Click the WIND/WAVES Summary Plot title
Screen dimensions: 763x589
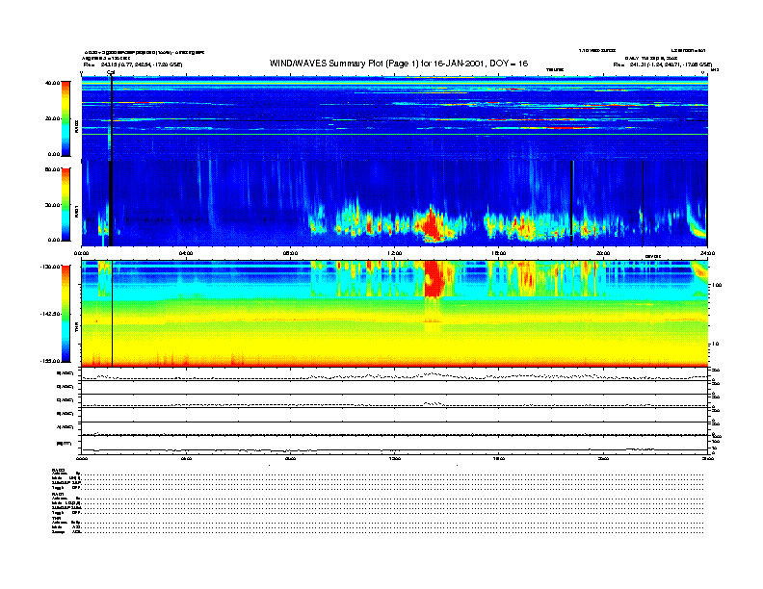click(x=399, y=64)
